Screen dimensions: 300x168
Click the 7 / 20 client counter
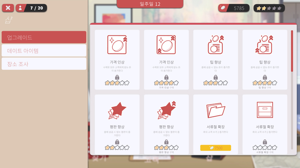(31, 8)
